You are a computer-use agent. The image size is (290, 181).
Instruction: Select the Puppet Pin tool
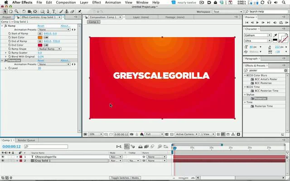(x=80, y=11)
